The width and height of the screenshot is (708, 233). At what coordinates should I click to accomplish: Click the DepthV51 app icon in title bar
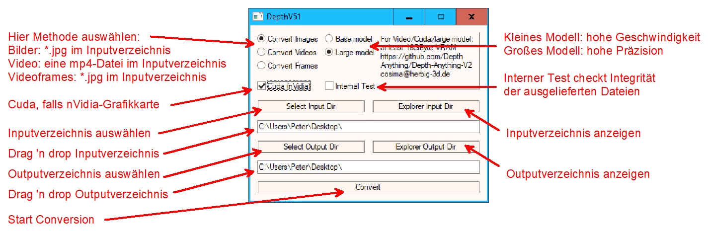pyautogui.click(x=257, y=16)
